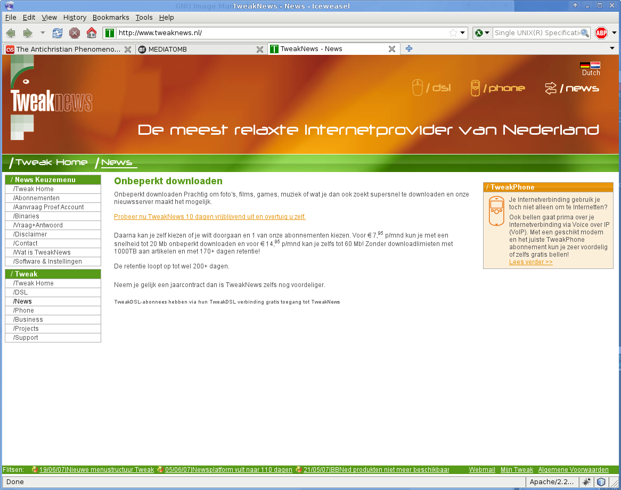Open the /Contact menu item
This screenshot has height=490, width=621.
53,243
